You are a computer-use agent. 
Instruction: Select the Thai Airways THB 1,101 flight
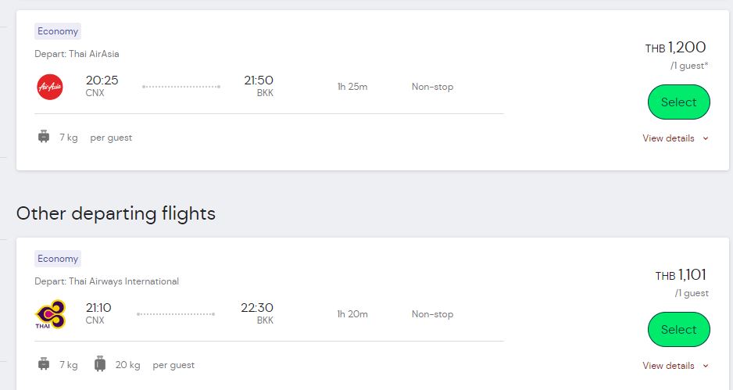point(679,329)
